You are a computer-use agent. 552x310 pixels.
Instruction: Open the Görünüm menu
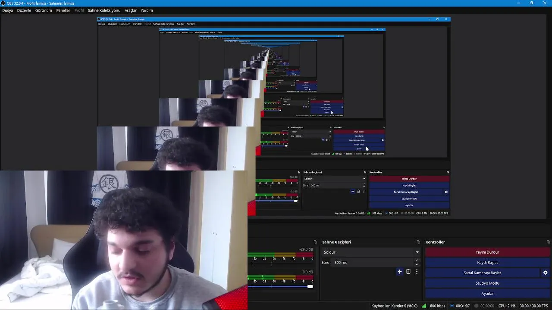pos(44,10)
